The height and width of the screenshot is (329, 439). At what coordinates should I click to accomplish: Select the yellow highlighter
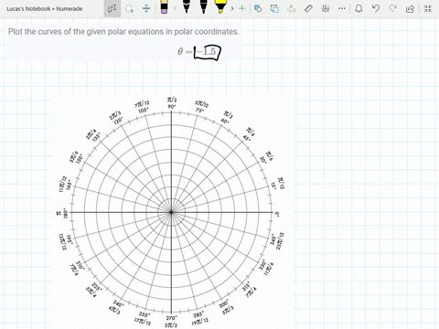tap(219, 6)
